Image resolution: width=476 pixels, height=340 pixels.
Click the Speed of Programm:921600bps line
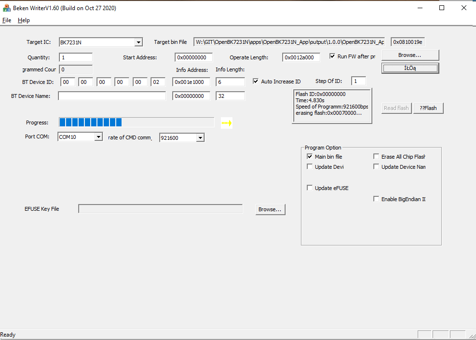[332, 107]
